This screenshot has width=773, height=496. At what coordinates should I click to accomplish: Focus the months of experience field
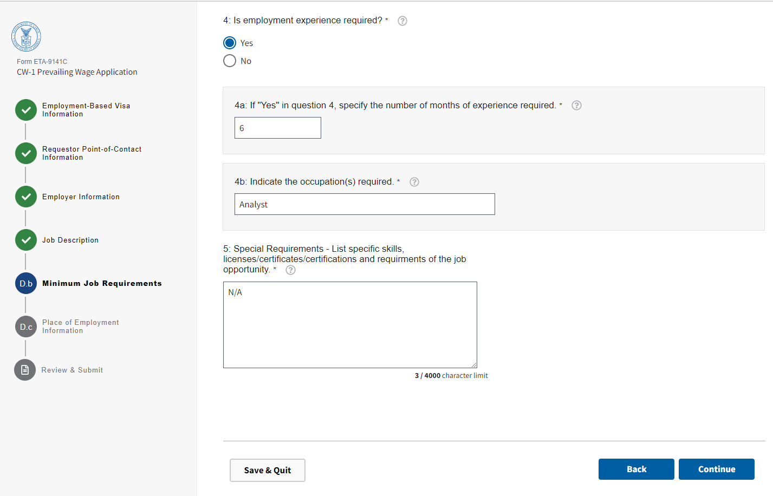tap(278, 128)
